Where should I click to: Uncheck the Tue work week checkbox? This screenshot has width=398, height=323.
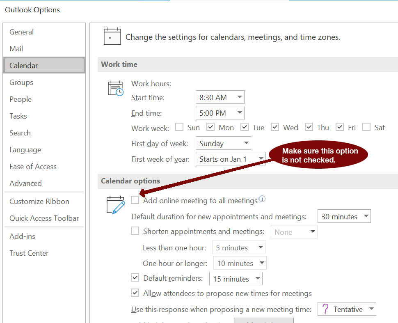click(245, 127)
